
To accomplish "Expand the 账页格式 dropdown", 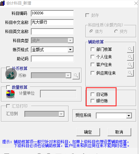I will (x=70, y=50).
